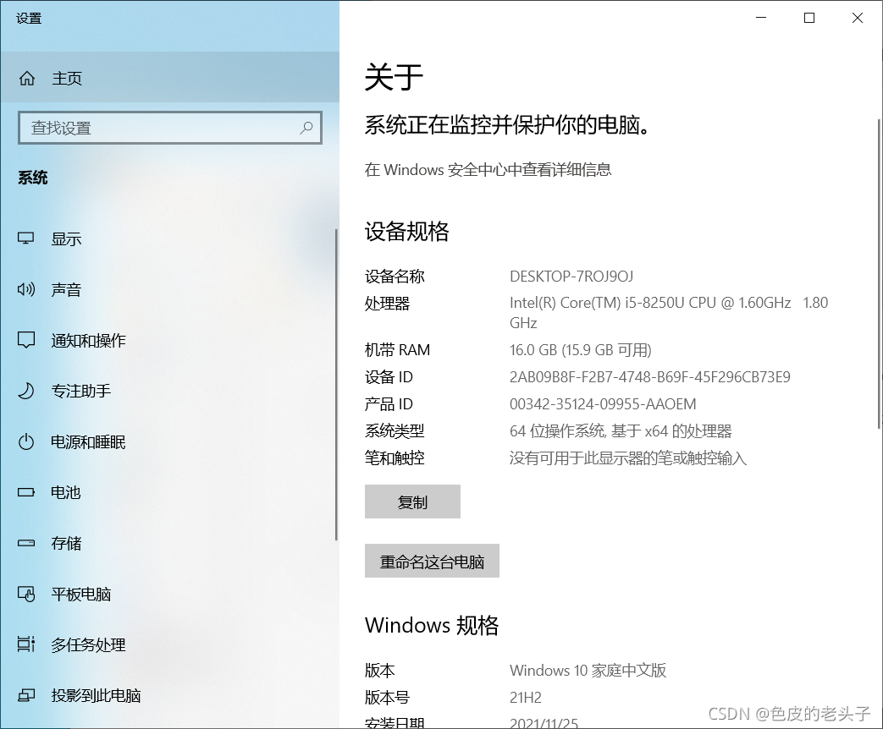
Task: Click edition value Windows 10 家庭中文版
Action: point(588,670)
